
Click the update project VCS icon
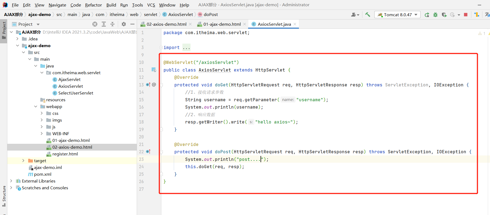tap(477, 15)
